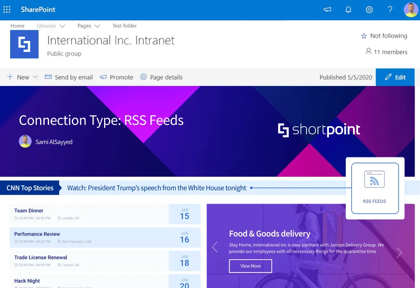
Task: Click the Pages nav label
Action: click(84, 26)
